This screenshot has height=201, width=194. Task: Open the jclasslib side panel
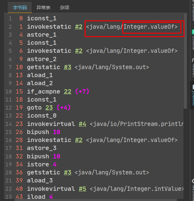click(193, 95)
